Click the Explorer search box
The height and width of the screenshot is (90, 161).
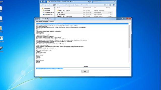click(x=104, y=2)
